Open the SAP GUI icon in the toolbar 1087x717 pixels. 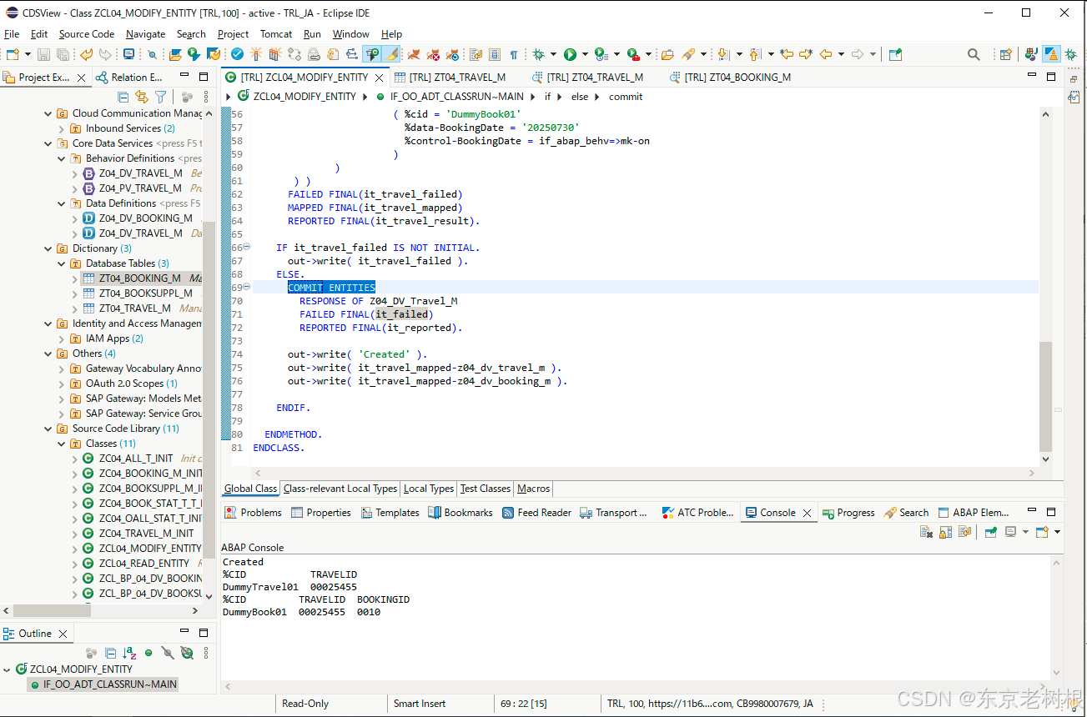[128, 53]
